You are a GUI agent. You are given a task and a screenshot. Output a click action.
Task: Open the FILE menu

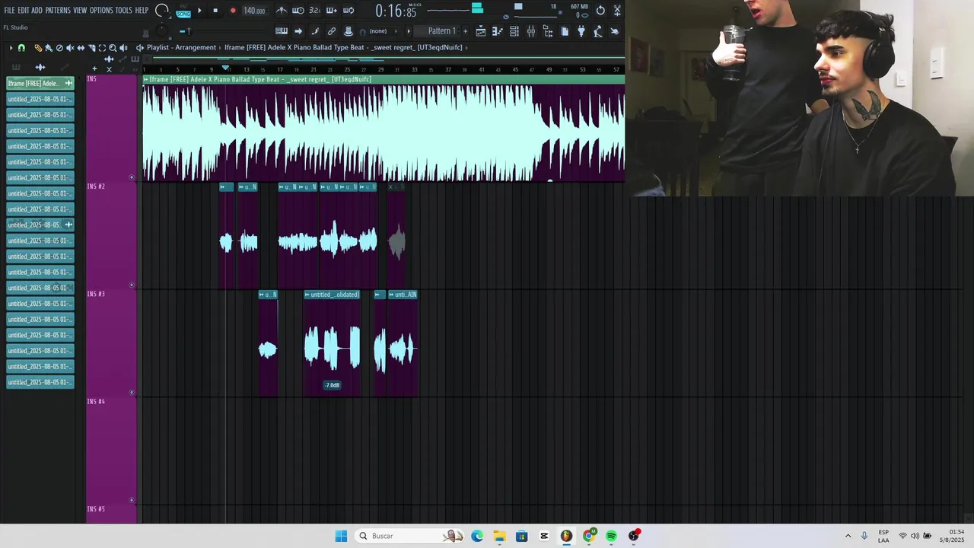click(x=9, y=11)
